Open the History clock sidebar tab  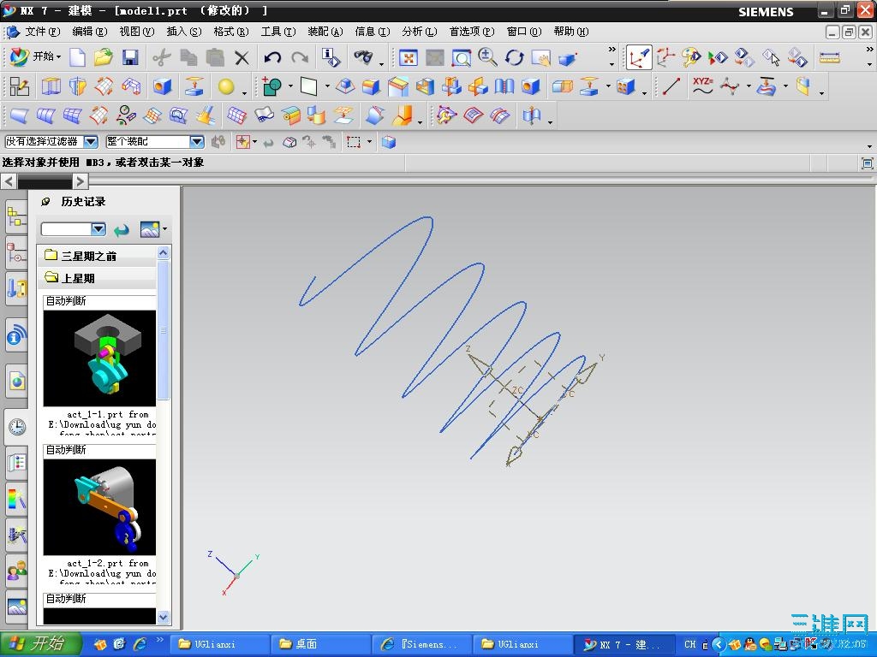pyautogui.click(x=16, y=426)
